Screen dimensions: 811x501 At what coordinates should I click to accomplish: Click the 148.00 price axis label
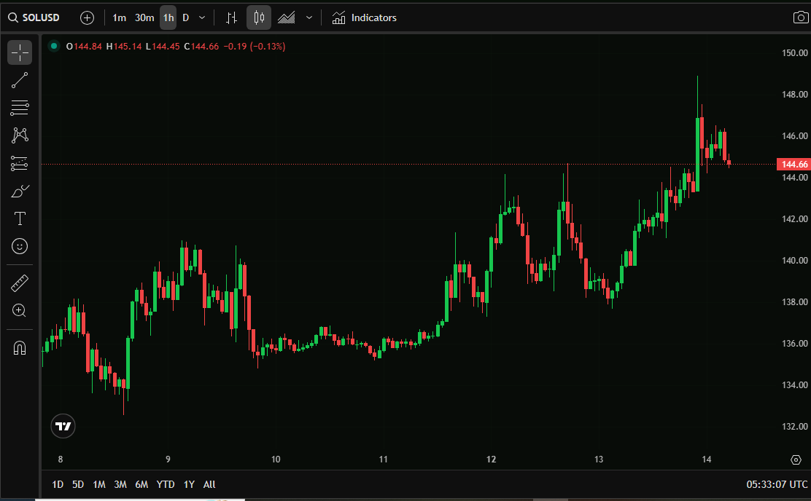794,94
